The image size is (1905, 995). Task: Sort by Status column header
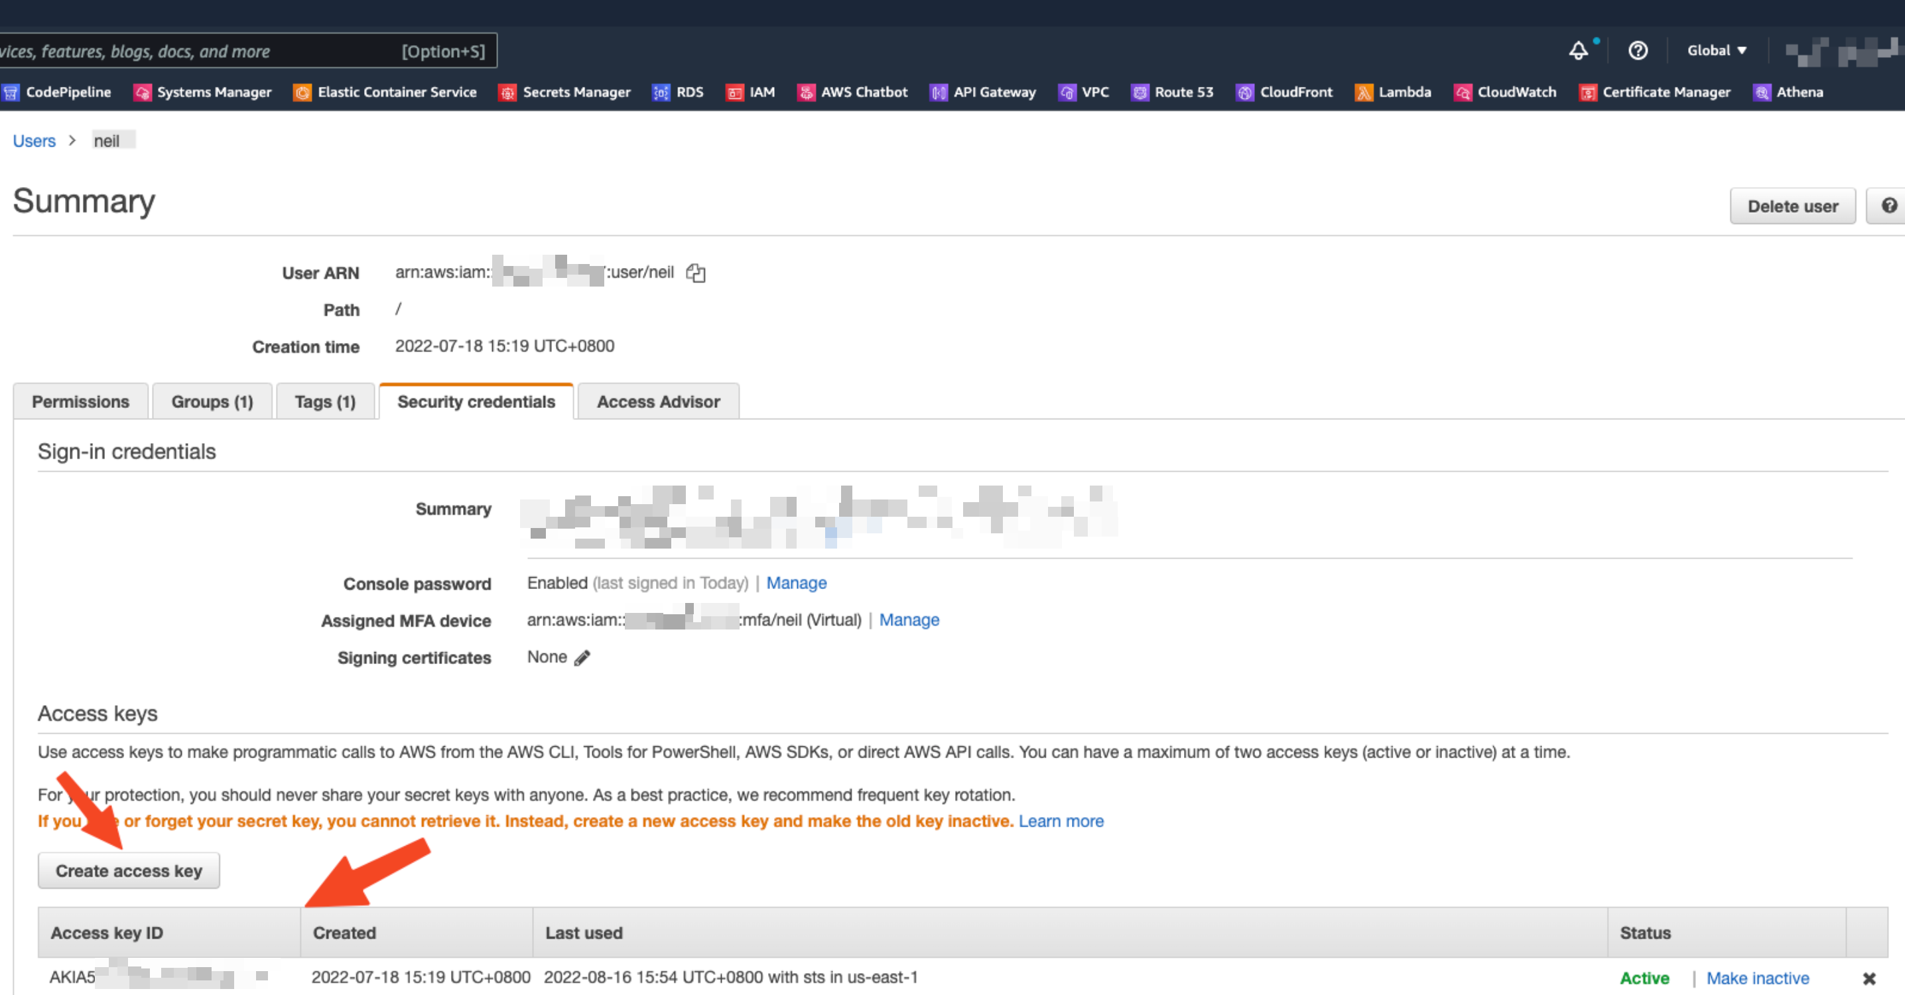tap(1726, 933)
